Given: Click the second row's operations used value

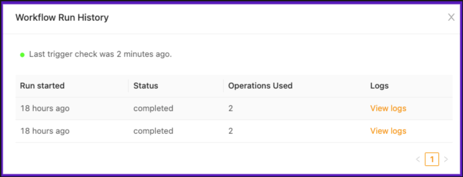Looking at the screenshot, I should 231,131.
